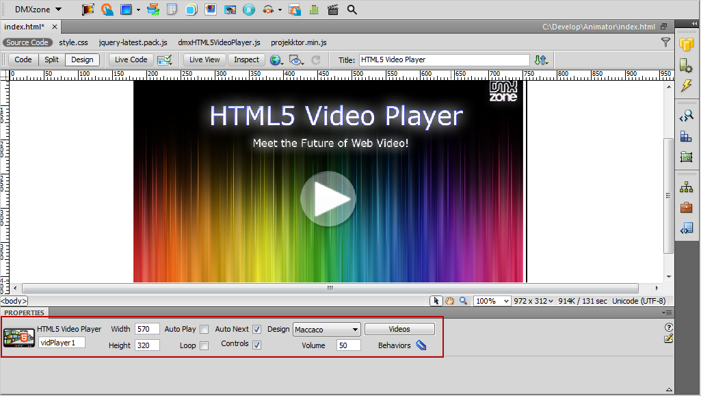Open the Visual Aids eye menu
Image resolution: width=701 pixels, height=396 pixels.
[x=296, y=60]
